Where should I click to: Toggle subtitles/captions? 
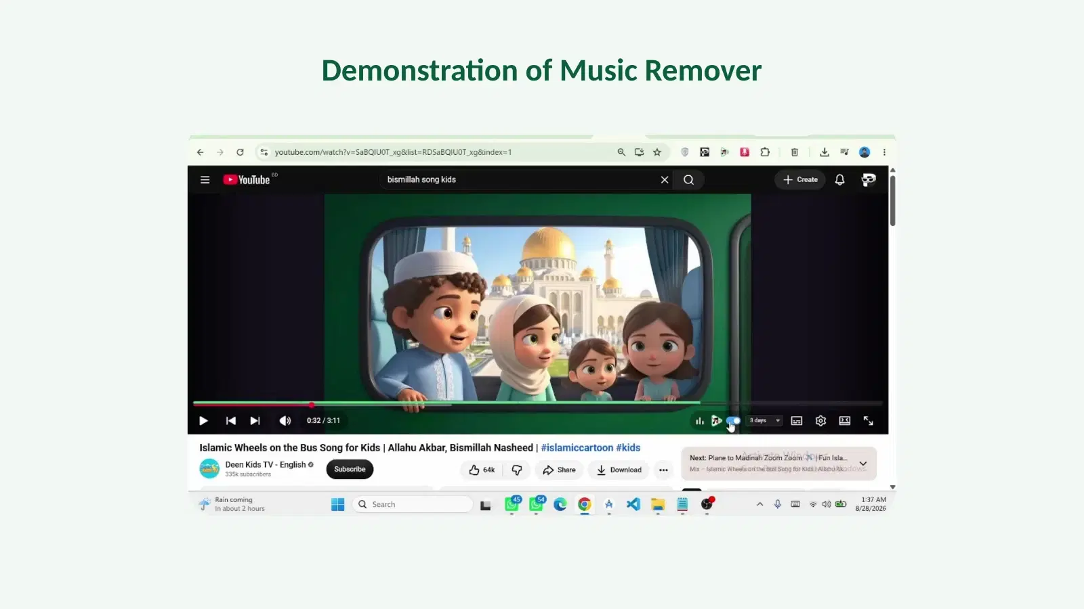797,421
